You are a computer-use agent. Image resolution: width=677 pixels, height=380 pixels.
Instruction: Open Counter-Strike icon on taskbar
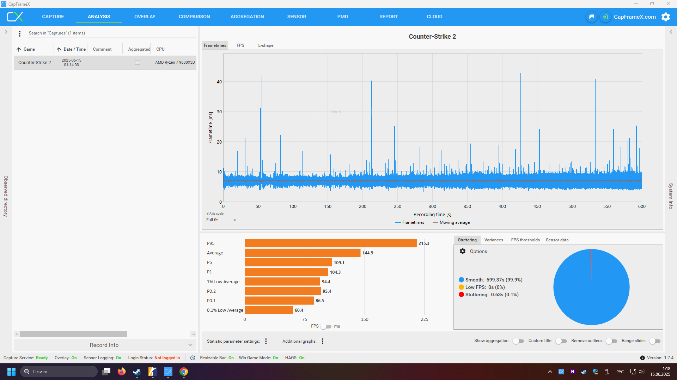coord(152,372)
